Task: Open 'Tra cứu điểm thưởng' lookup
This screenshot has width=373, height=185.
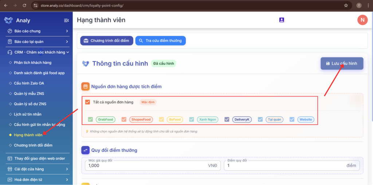Action: [x=160, y=41]
